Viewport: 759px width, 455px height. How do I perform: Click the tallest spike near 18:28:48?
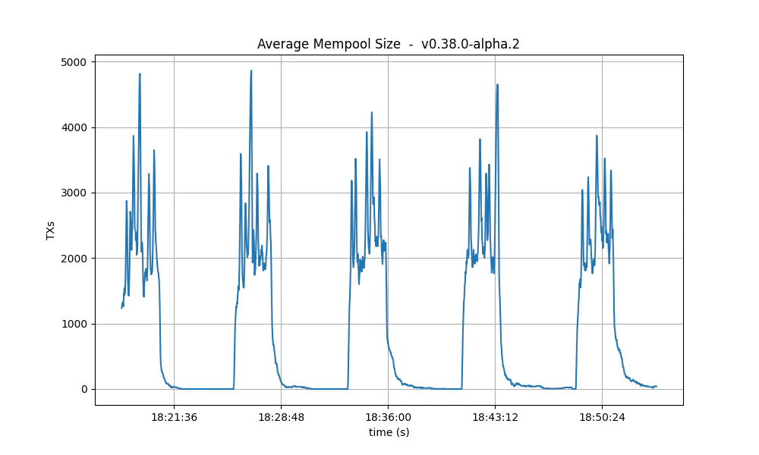(251, 70)
